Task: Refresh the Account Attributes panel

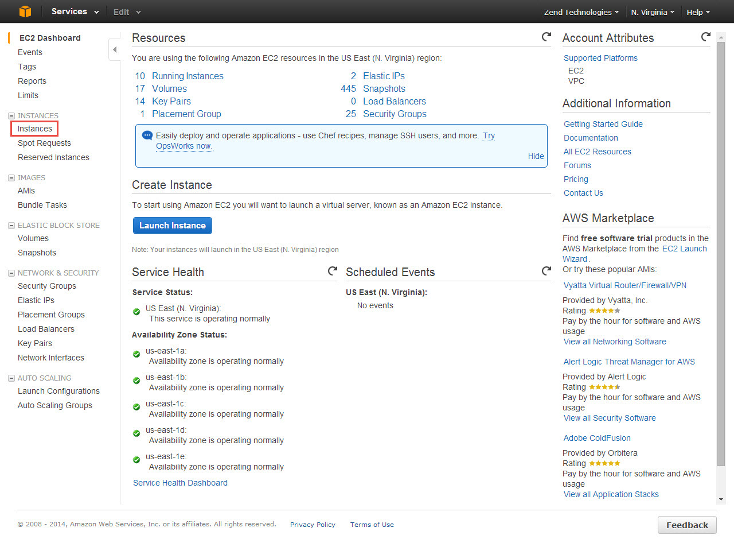Action: pos(705,37)
